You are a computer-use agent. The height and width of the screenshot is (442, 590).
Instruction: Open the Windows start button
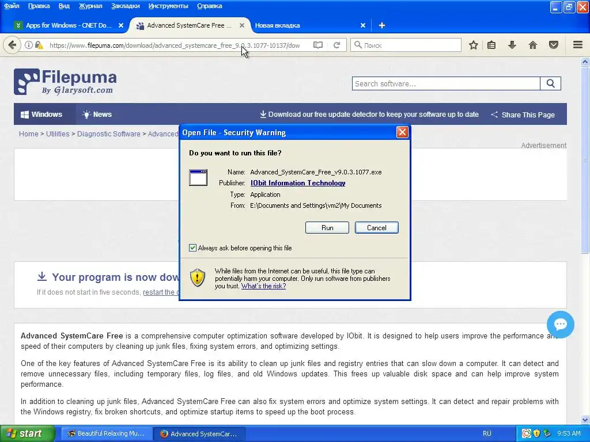point(28,433)
